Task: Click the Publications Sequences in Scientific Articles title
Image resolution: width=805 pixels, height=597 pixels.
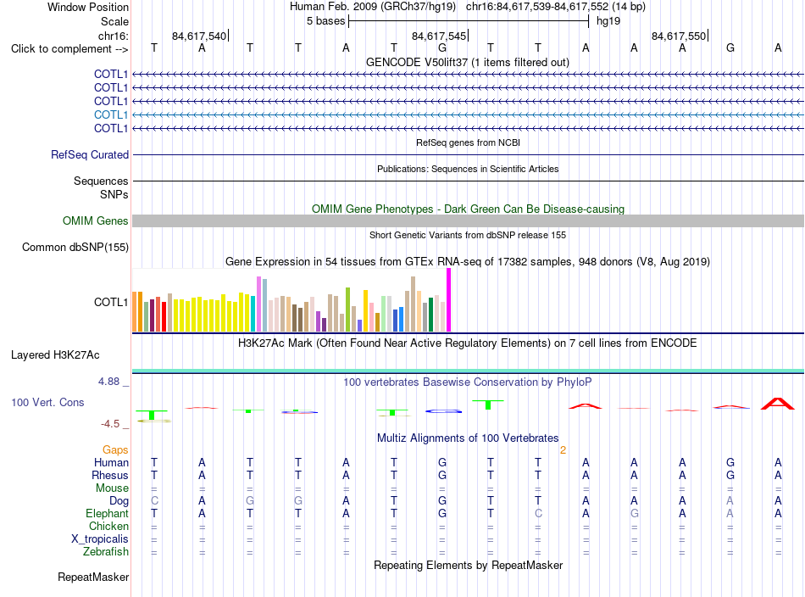Action: 468,169
